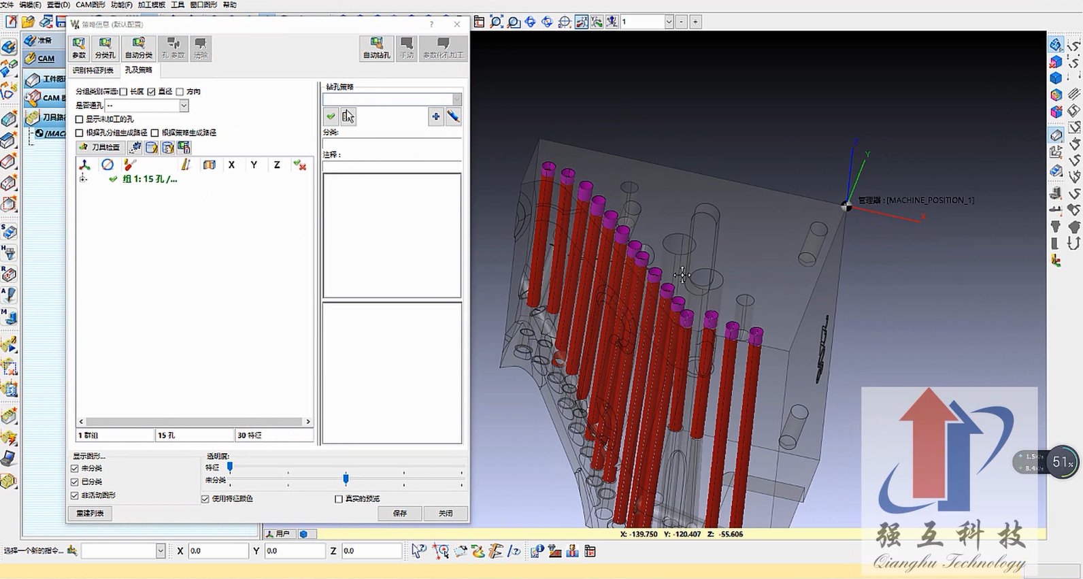Uncheck the 非活动图形 checkbox
Image resolution: width=1083 pixels, height=579 pixels.
coord(75,495)
